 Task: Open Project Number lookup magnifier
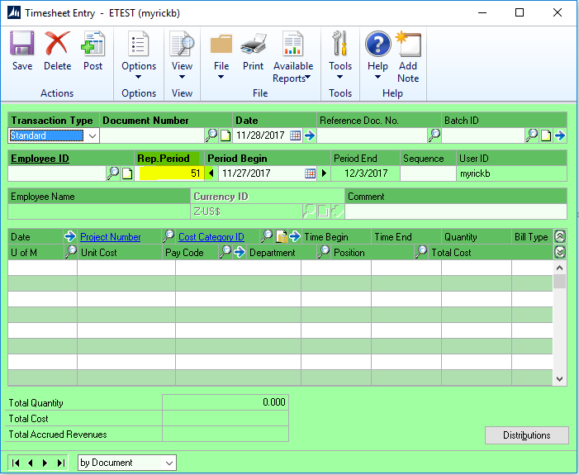coord(168,236)
